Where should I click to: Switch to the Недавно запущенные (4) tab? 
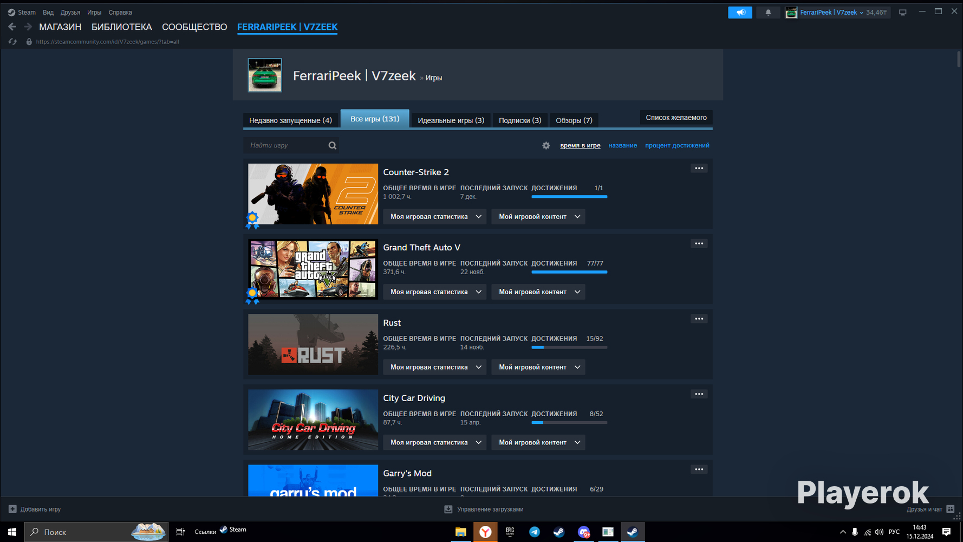290,120
